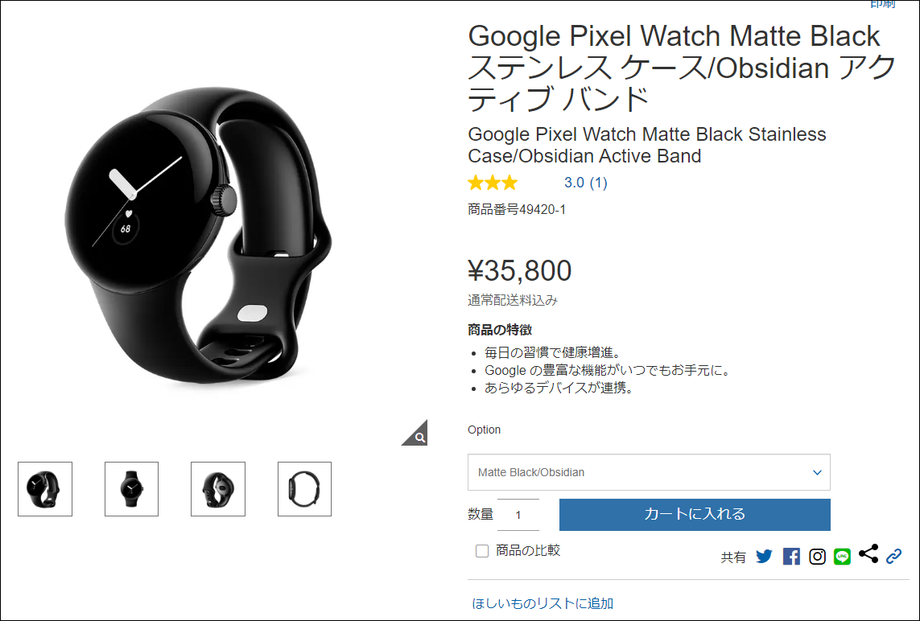The height and width of the screenshot is (621, 920).
Task: Open the Instagram share icon
Action: tap(817, 556)
